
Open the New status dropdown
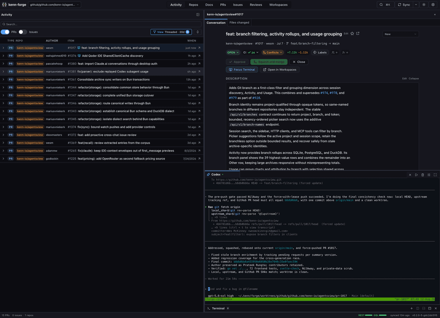tap(400, 34)
